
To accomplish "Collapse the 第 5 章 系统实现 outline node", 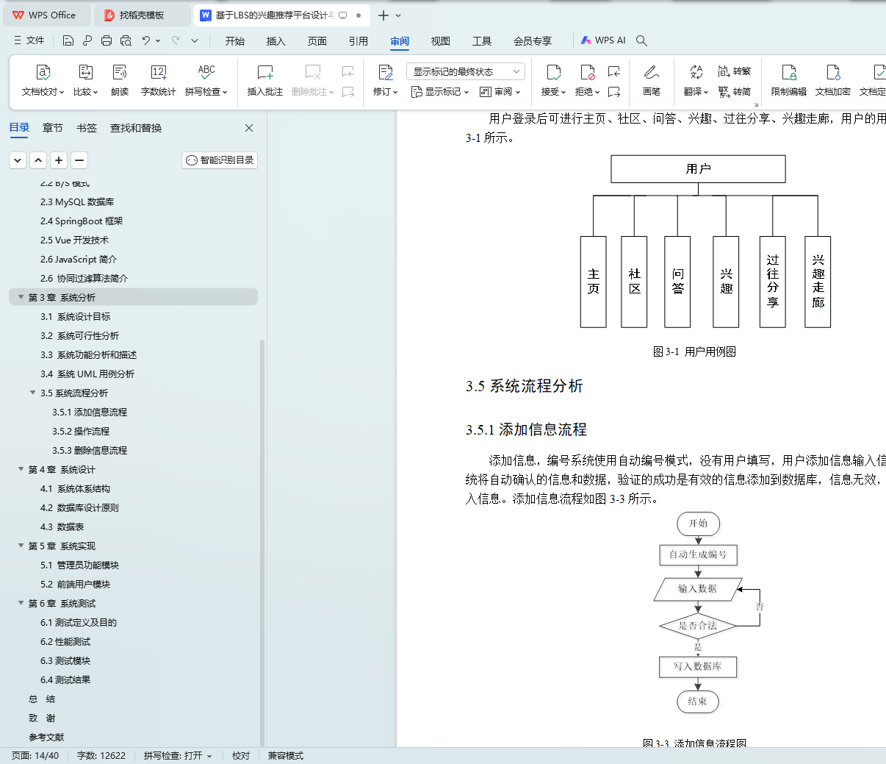I will pyautogui.click(x=21, y=546).
